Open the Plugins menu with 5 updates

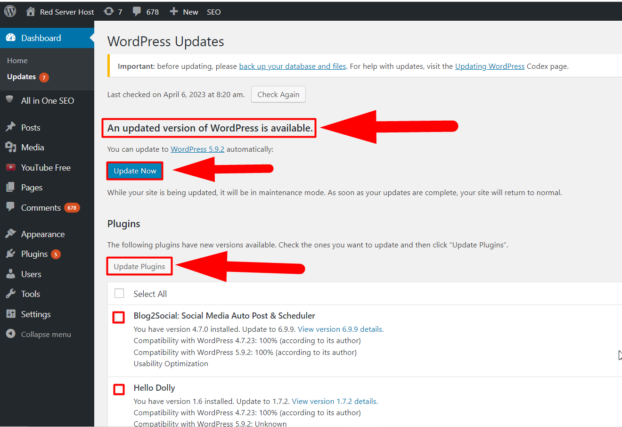click(x=34, y=254)
